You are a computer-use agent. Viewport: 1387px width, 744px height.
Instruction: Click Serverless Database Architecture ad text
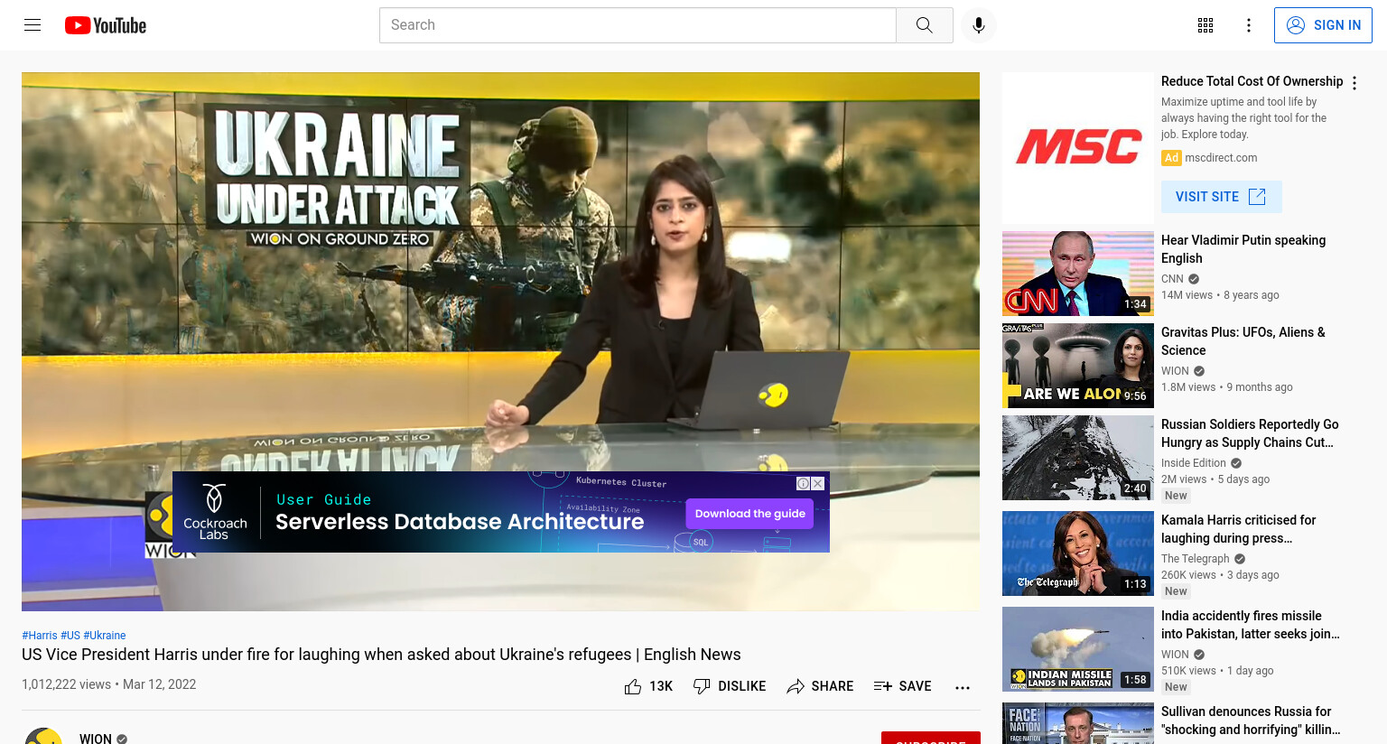460,522
